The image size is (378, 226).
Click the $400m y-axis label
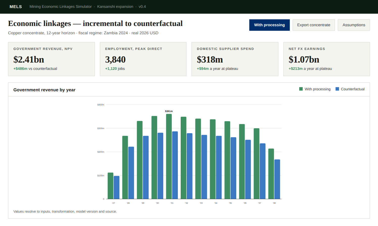(101, 105)
